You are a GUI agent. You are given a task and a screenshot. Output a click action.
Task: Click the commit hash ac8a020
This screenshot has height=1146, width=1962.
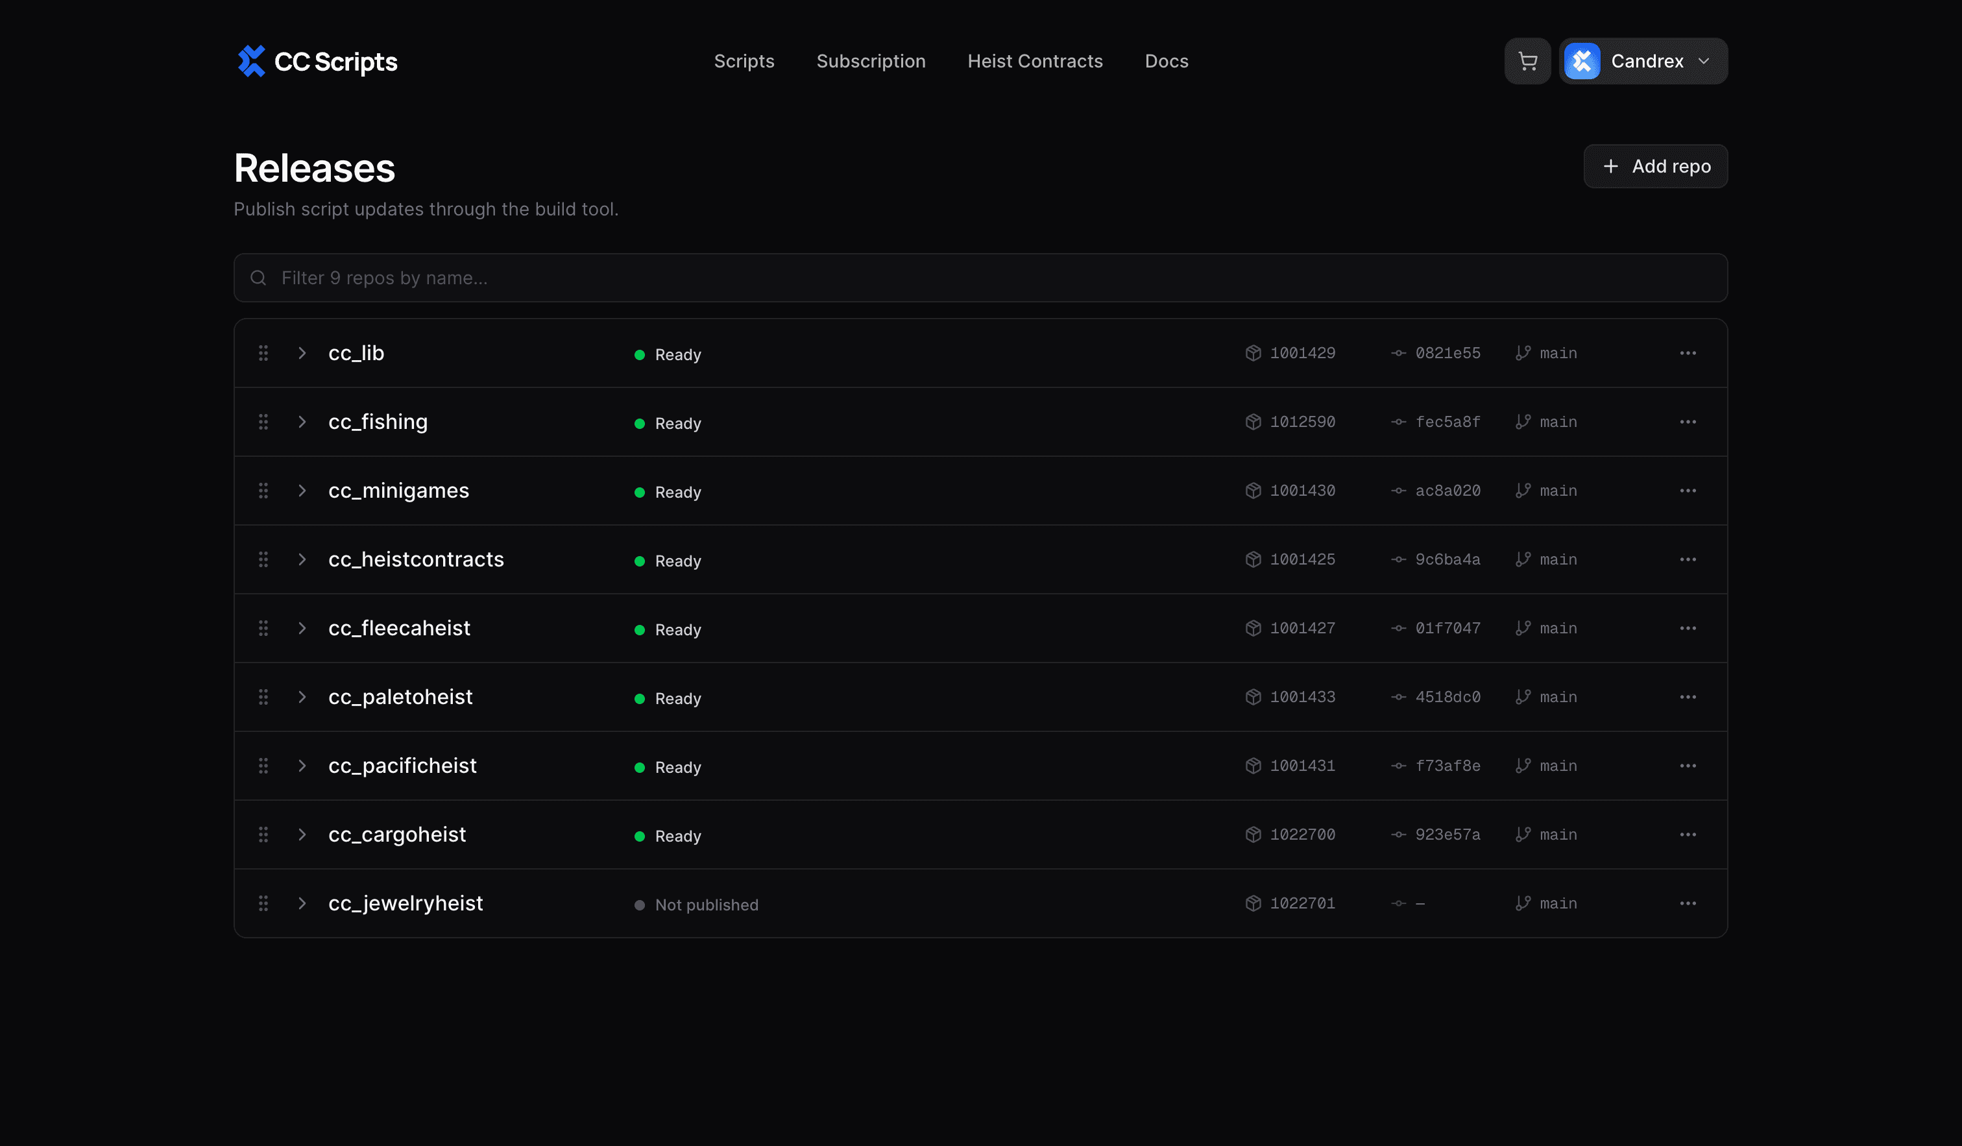(1447, 491)
